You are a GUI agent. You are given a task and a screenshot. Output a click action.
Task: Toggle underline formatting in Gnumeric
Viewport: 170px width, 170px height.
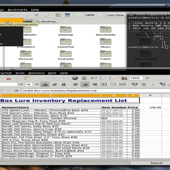(x=64, y=85)
